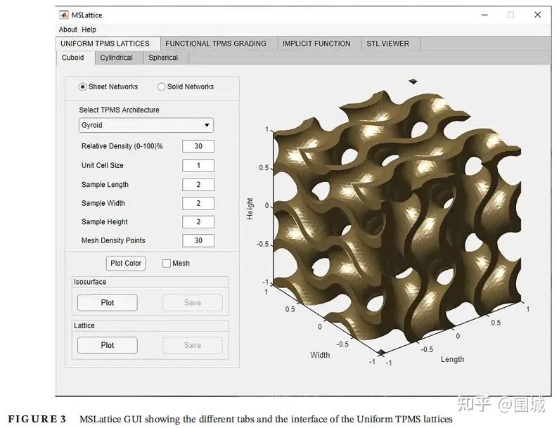Image resolution: width=559 pixels, height=428 pixels.
Task: Minimize the MSLattice window
Action: click(x=484, y=15)
